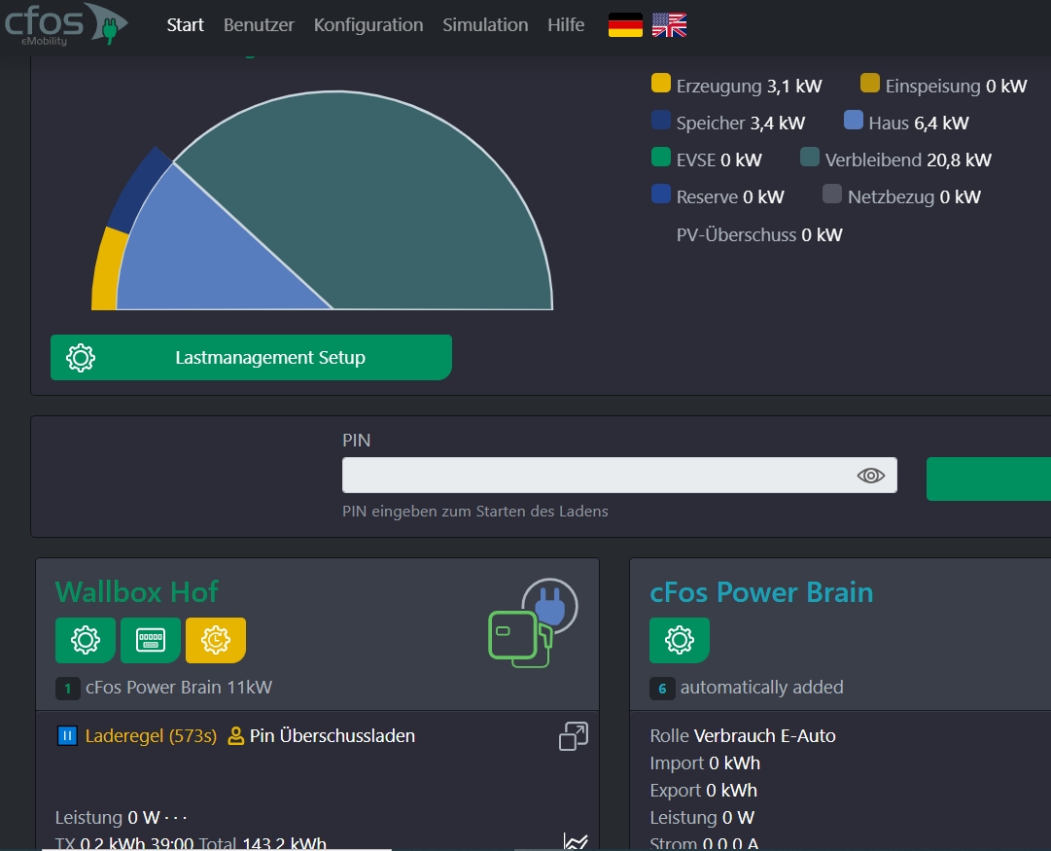The image size is (1051, 851).
Task: Click the Speicher dark blue swatch
Action: pos(661,120)
